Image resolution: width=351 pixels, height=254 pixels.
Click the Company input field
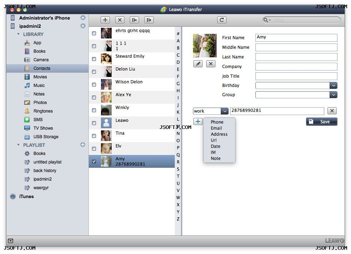tap(296, 66)
